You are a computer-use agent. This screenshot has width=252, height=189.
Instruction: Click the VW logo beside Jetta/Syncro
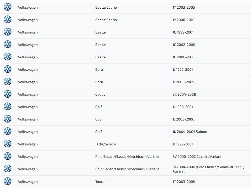click(8, 144)
